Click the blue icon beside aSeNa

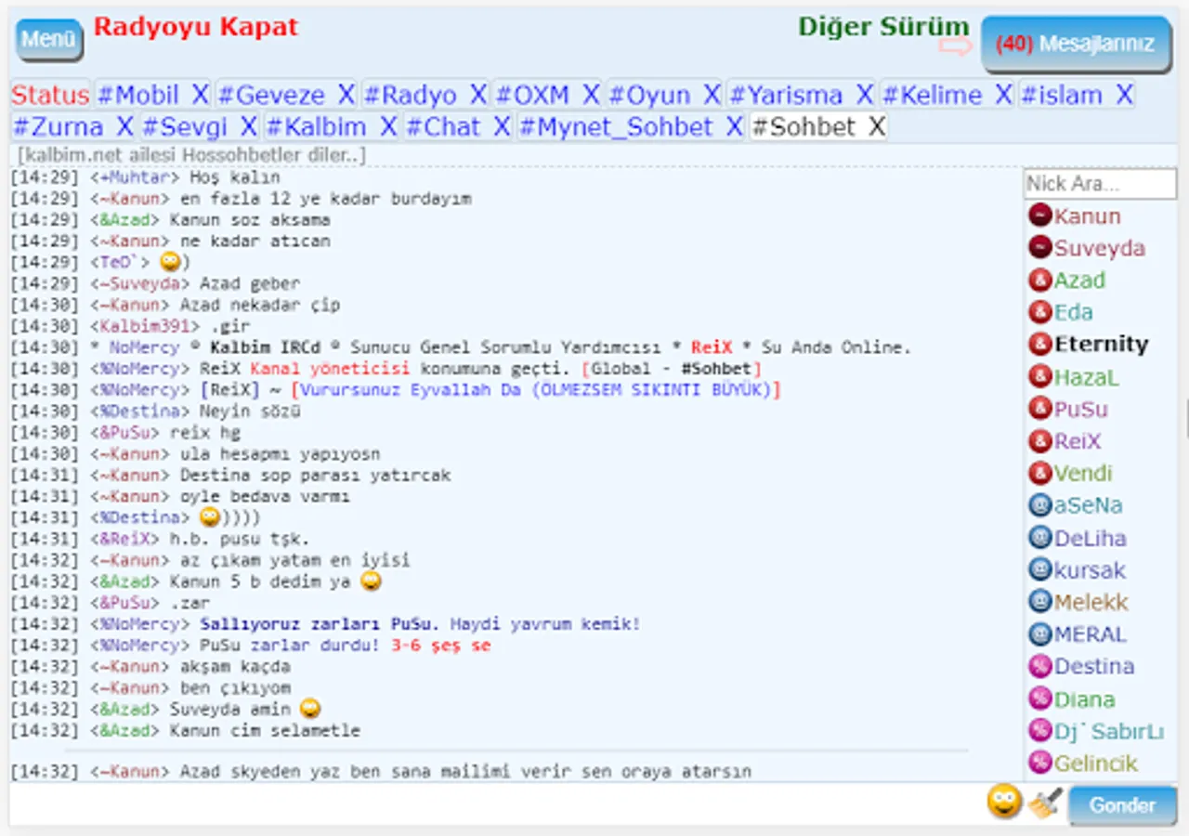(1039, 505)
